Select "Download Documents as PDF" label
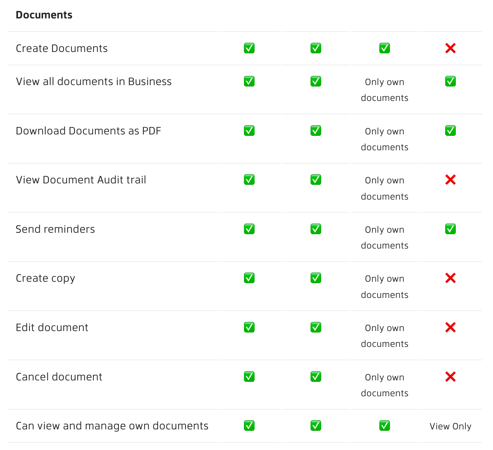The image size is (493, 450). click(89, 131)
